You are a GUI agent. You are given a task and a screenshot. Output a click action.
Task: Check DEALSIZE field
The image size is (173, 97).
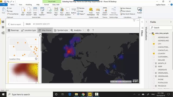[154, 60]
